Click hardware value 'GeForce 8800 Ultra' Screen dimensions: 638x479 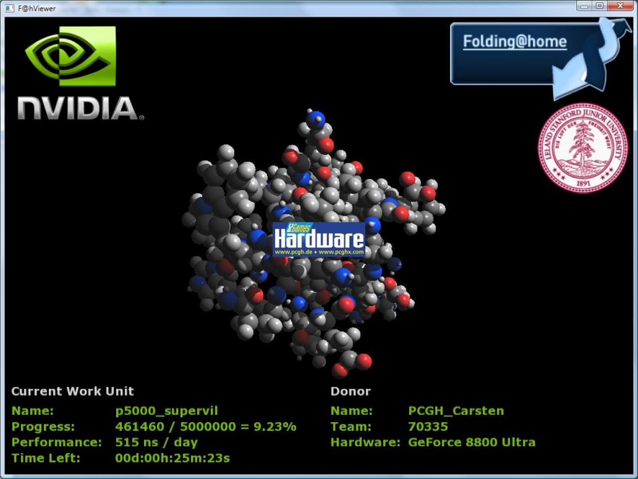point(472,442)
